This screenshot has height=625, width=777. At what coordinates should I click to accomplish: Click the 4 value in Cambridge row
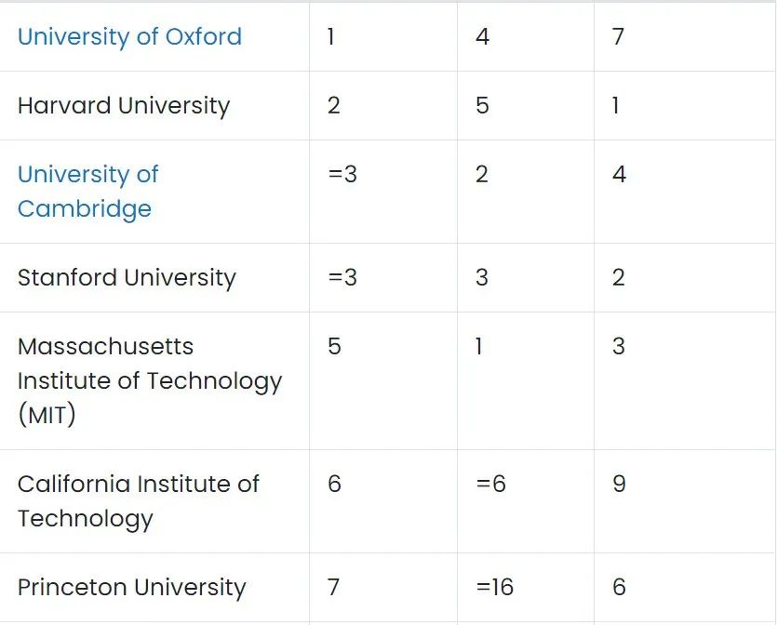619,175
